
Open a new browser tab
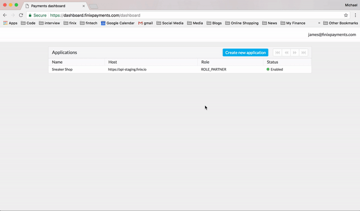coord(93,6)
